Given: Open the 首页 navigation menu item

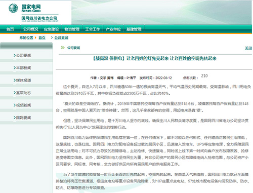Looking at the screenshot, I should pyautogui.click(x=10, y=29).
